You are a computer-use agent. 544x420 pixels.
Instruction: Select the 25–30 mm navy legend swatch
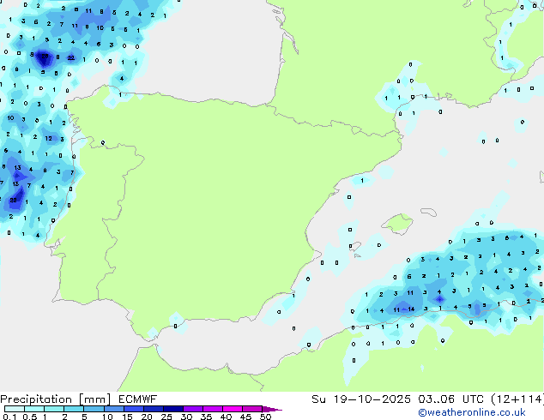(172, 409)
